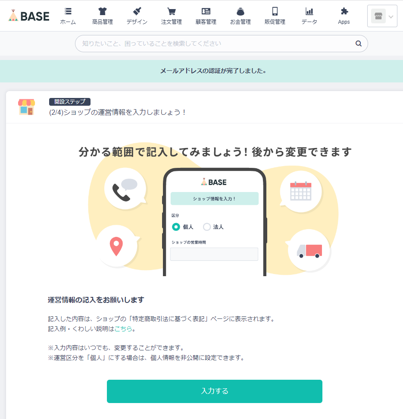Viewport: 403px width, 419px height.
Task: Open 注文管理 shopping cart icon
Action: tap(172, 11)
